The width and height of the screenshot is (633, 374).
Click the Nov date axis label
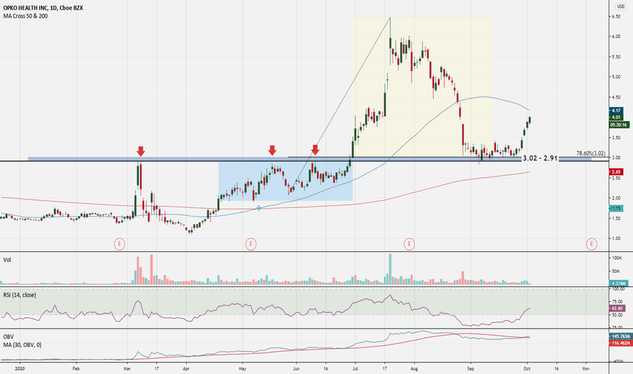(x=586, y=369)
